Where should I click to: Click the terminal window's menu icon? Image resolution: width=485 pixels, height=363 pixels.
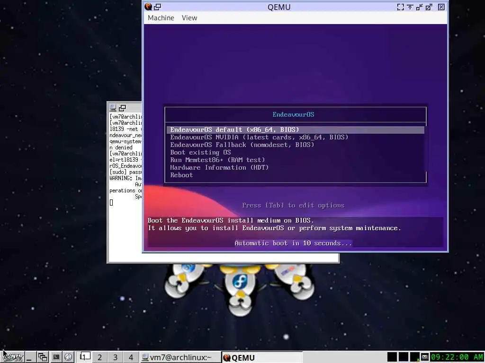tap(113, 107)
